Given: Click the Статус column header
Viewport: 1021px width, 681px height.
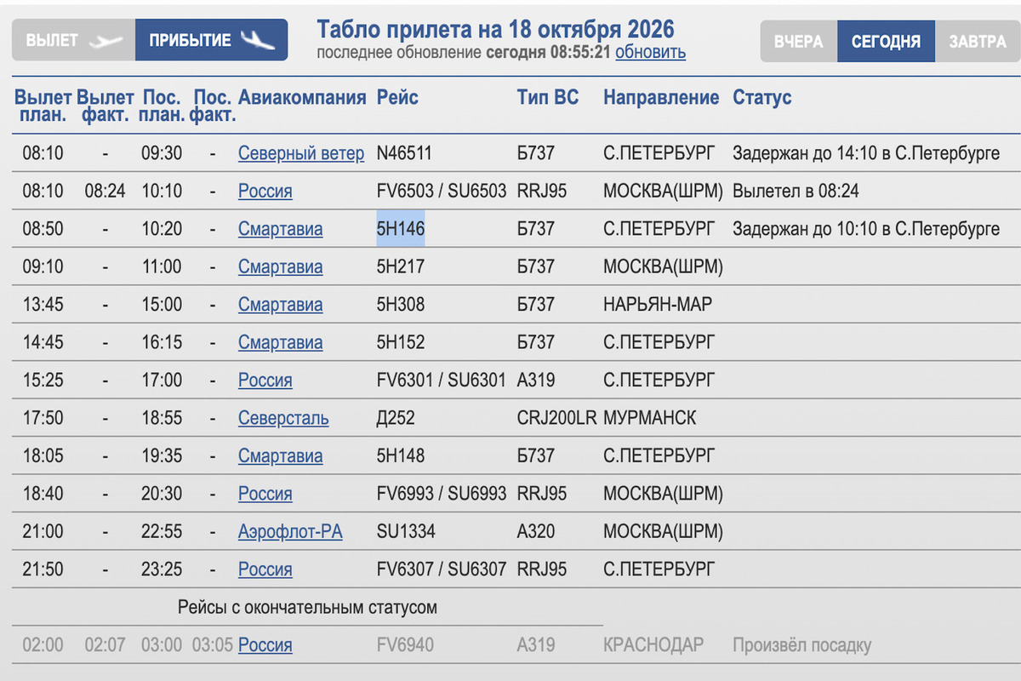Looking at the screenshot, I should click(761, 98).
